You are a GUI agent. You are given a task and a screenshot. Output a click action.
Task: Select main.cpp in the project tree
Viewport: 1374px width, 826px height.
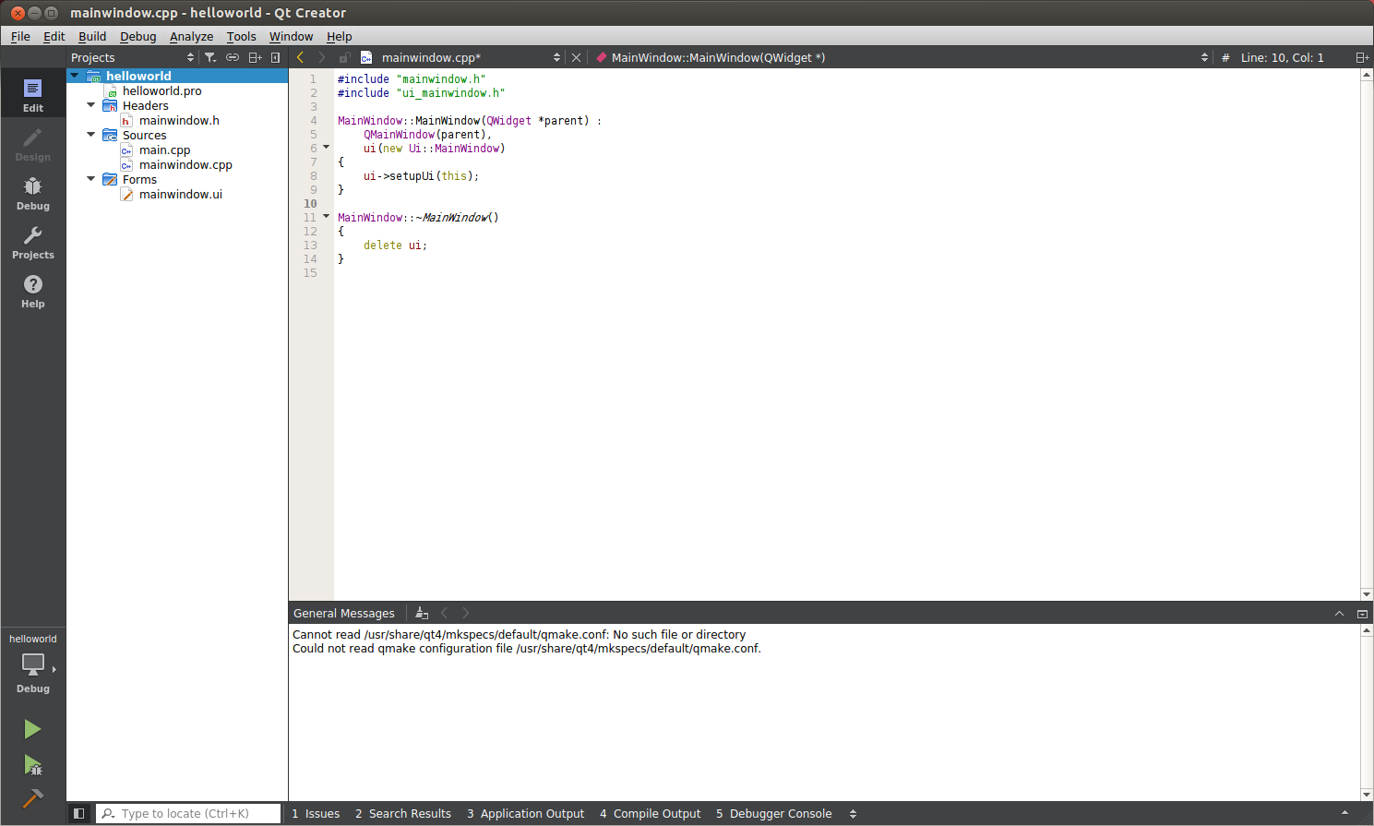(164, 150)
